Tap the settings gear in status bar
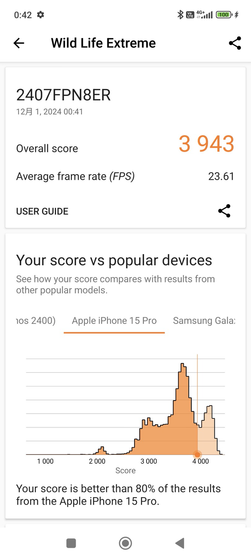 [41, 15]
